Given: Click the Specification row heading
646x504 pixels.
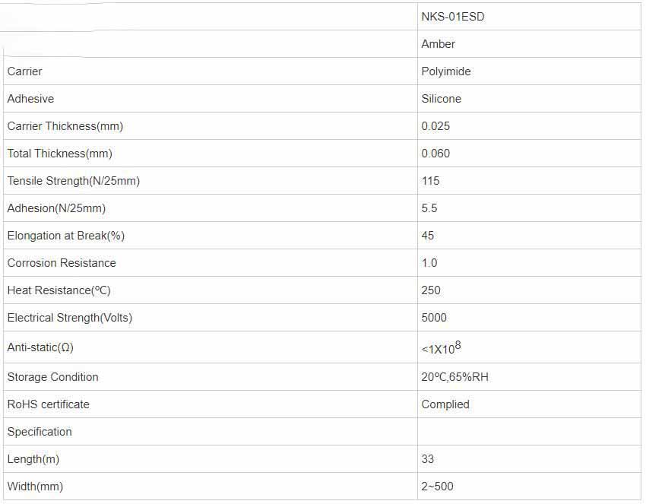Looking at the screenshot, I should (40, 432).
